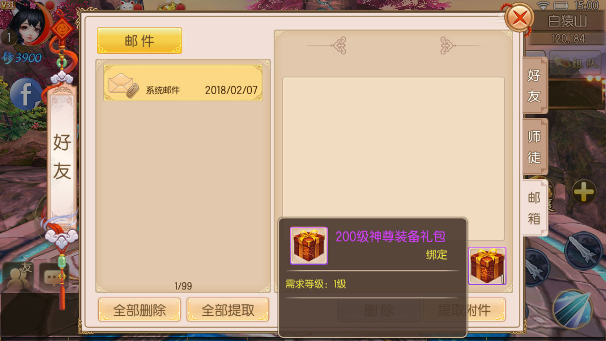Tap the Facebook icon
Viewport: 606px width, 341px height.
tap(26, 94)
